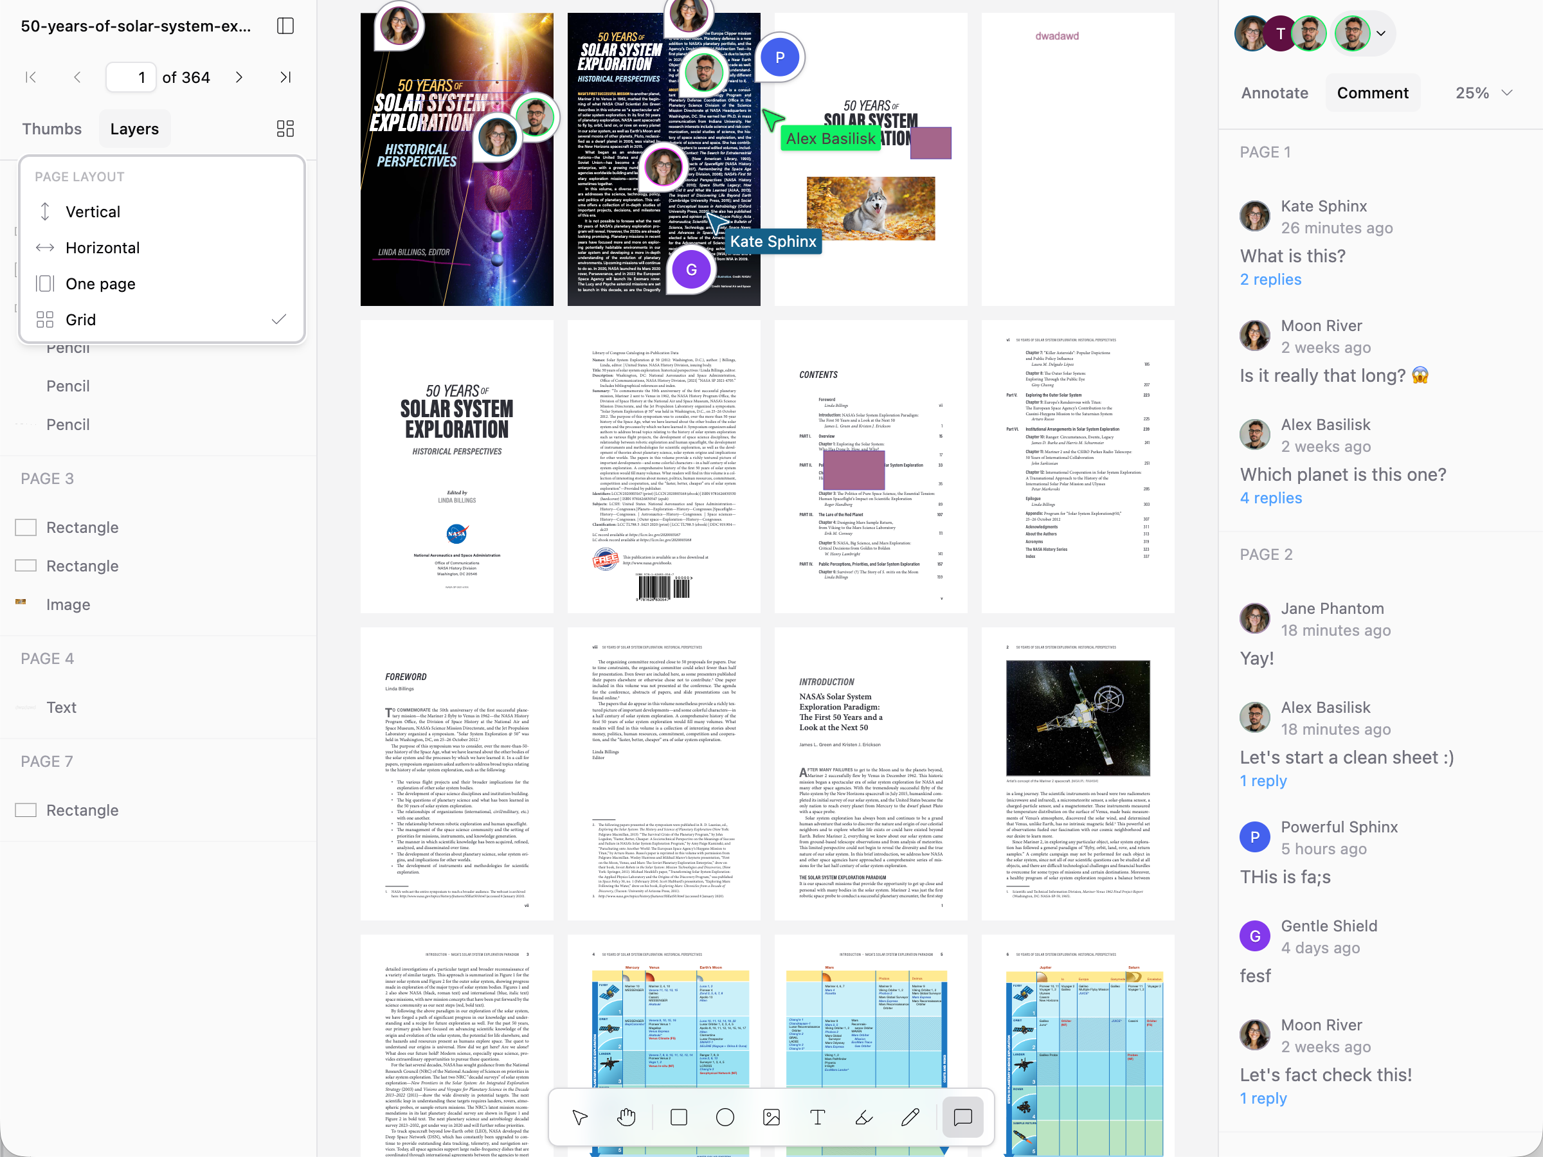This screenshot has width=1543, height=1157.
Task: Click Powerful Sphinx's P avatar in comments
Action: point(1254,837)
